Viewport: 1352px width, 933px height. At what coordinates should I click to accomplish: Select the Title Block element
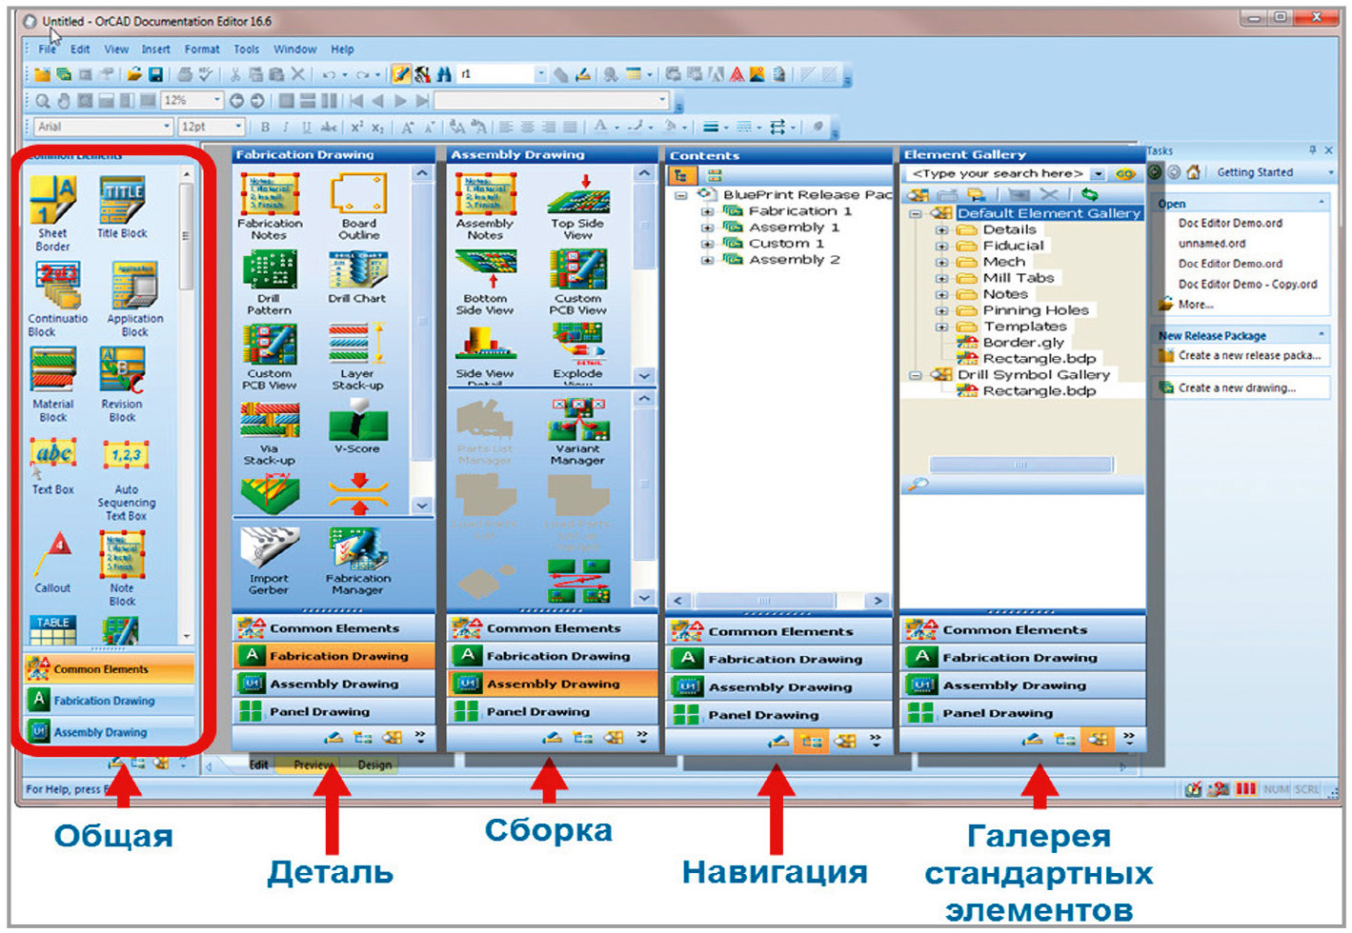[122, 208]
